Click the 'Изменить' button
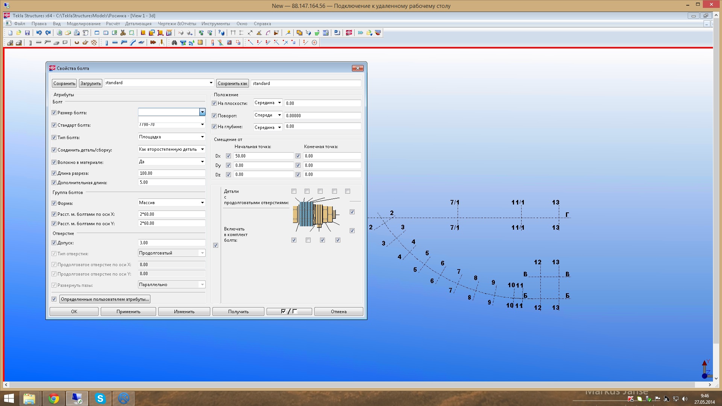The width and height of the screenshot is (722, 406). 184,312
